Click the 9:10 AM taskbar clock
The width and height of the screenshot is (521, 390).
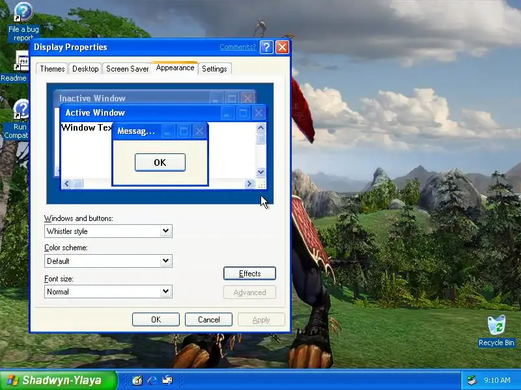coord(497,380)
